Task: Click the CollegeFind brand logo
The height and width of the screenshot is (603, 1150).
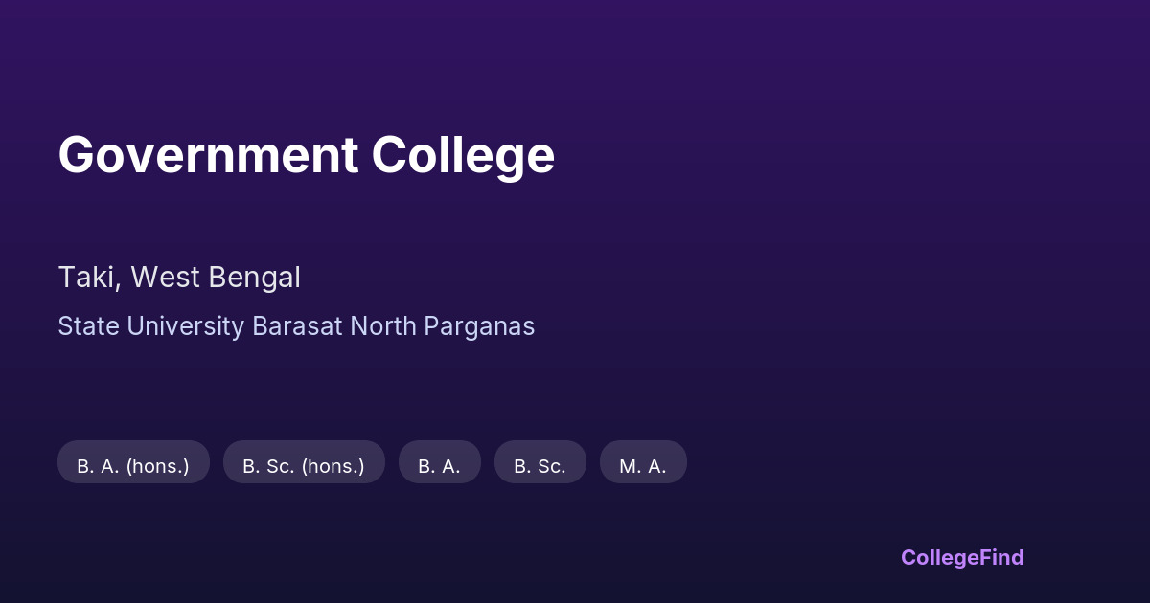Action: [962, 557]
